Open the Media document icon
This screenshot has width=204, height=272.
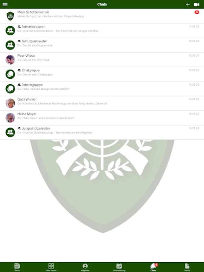tap(187, 266)
